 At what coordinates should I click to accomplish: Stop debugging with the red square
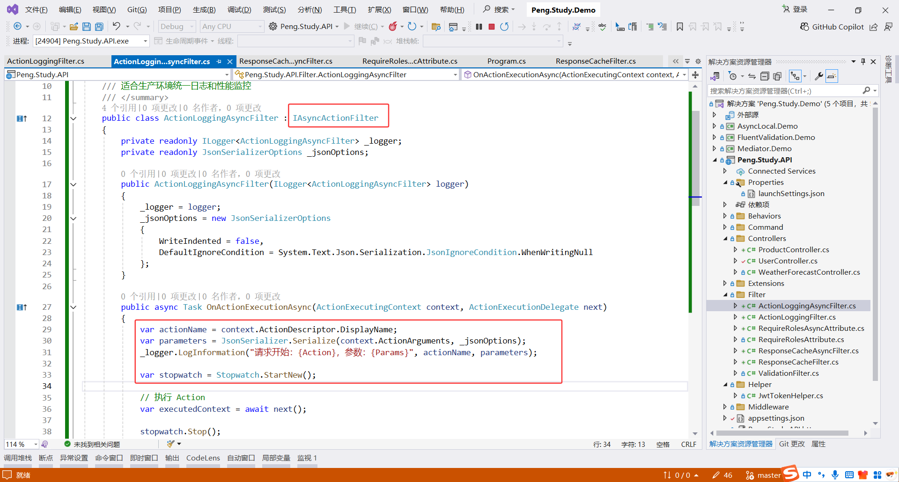pyautogui.click(x=492, y=27)
